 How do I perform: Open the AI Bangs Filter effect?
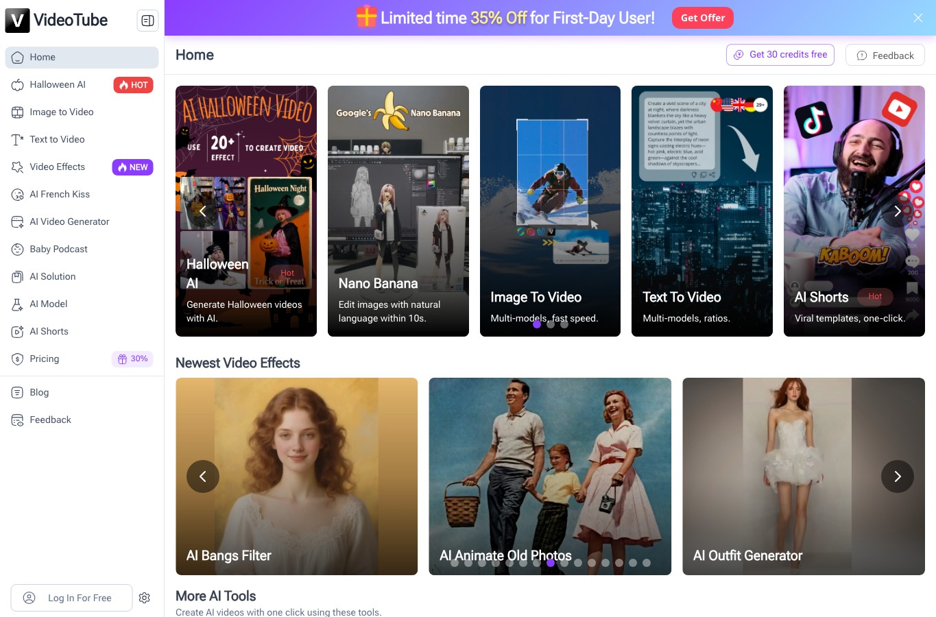[x=297, y=476]
